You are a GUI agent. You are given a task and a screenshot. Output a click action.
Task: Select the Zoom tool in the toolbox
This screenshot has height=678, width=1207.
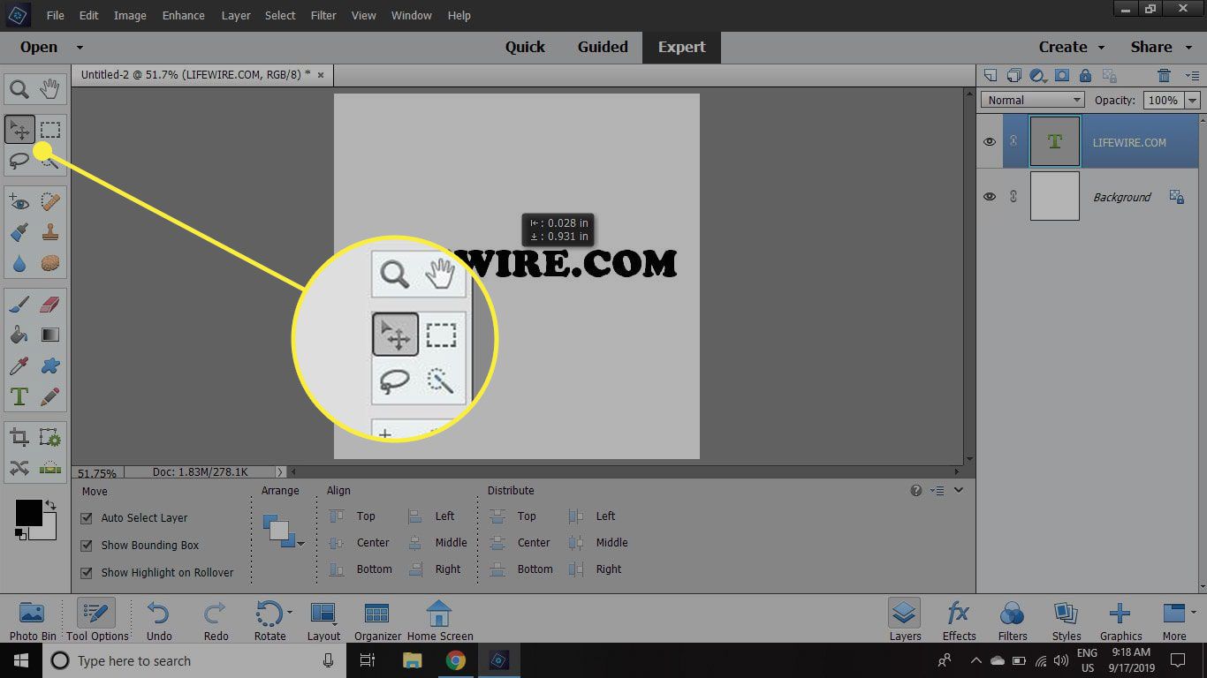coord(19,88)
